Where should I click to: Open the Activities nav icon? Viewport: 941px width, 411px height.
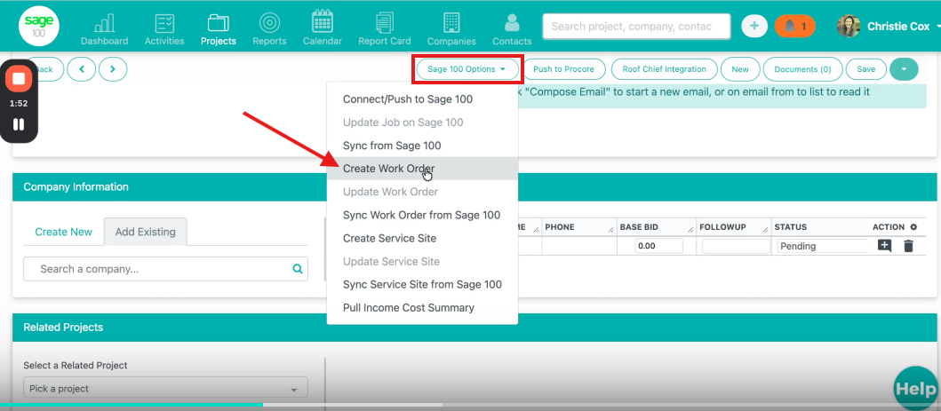point(164,30)
